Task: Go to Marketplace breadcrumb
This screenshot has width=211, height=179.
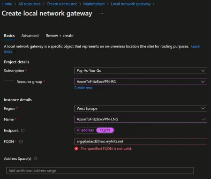Action: [94, 4]
